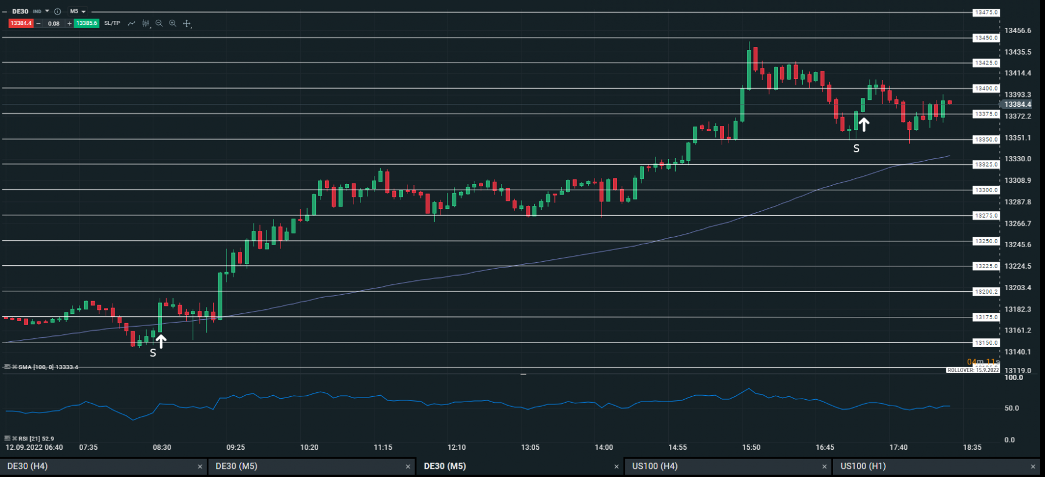
Task: Click the green buy price 13385.6
Action: pos(87,23)
